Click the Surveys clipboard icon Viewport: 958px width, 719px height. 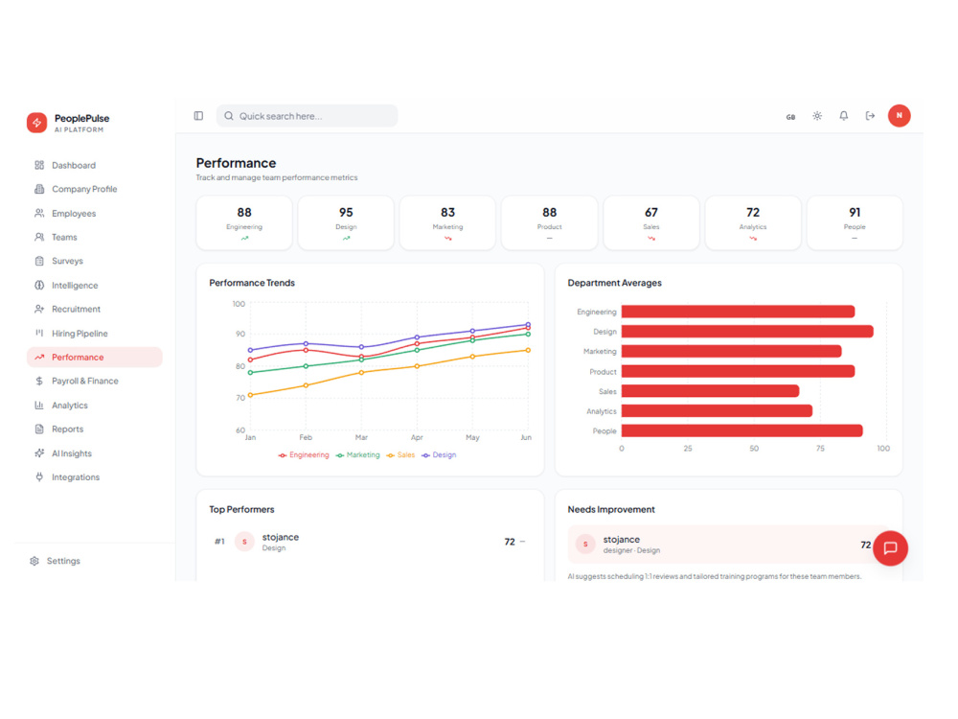pyautogui.click(x=39, y=261)
